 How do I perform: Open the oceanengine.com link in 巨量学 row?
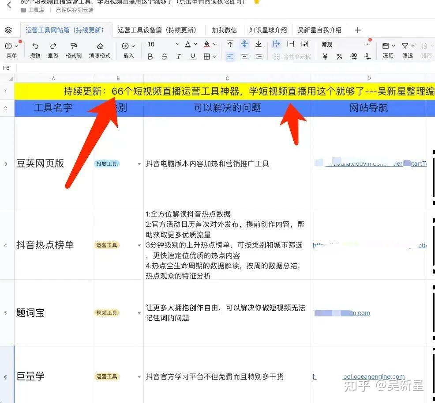point(374,376)
